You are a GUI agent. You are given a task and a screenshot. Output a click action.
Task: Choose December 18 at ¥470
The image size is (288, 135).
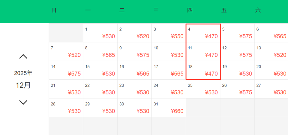tap(203, 70)
